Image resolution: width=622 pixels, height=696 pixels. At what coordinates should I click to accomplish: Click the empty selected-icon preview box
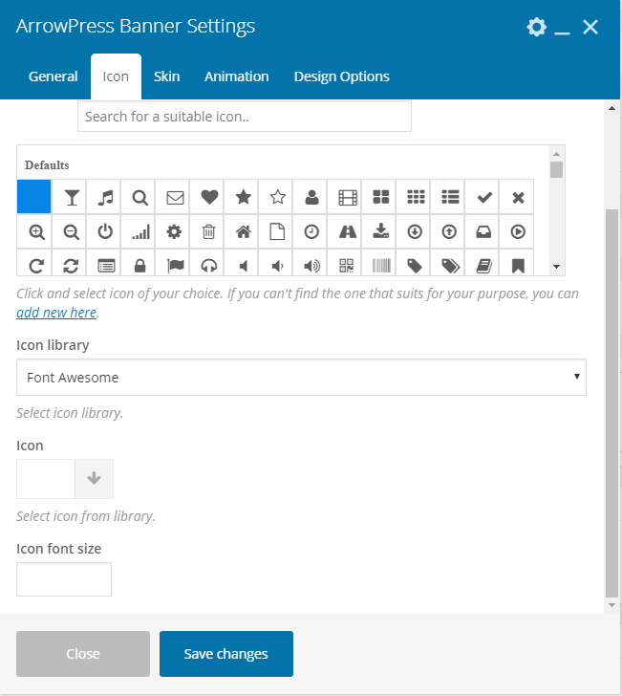46,478
